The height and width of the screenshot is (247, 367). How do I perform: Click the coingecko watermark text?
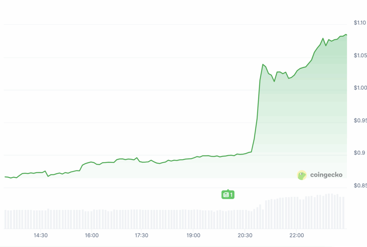(x=326, y=175)
